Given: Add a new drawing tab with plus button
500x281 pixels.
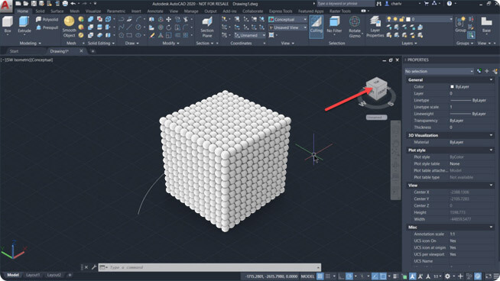Looking at the screenshot, I should (93, 51).
